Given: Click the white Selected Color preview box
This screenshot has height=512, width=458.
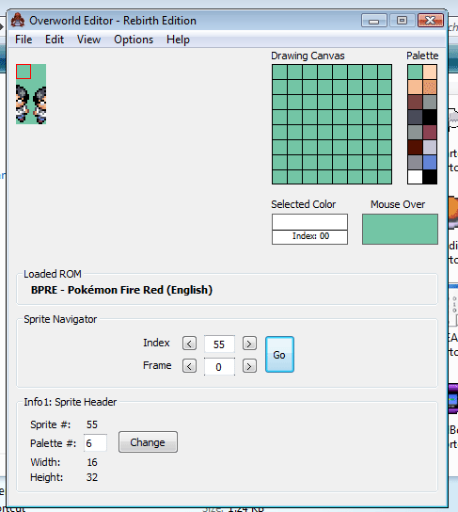Looking at the screenshot, I should pos(309,222).
